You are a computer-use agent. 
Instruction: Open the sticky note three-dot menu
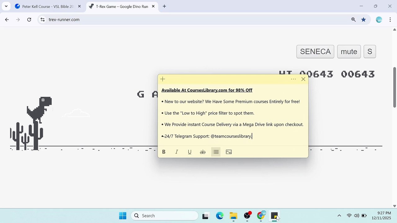point(293,79)
